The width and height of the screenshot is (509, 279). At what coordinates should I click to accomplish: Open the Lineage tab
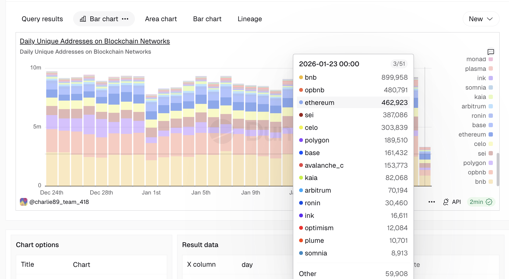[249, 19]
